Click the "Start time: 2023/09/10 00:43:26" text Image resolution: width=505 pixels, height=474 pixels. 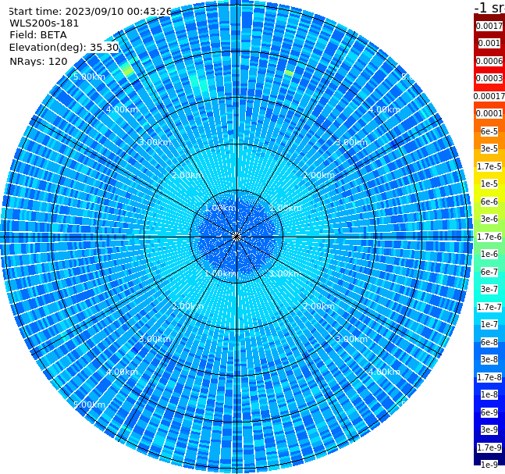[x=90, y=11]
